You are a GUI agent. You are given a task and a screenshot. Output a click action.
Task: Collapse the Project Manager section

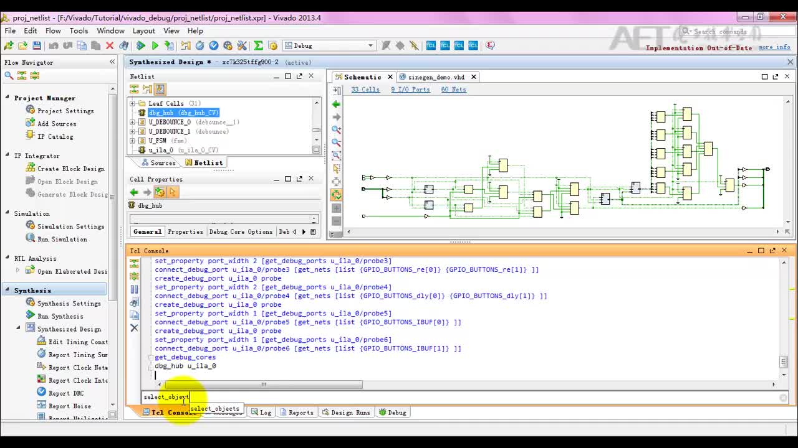point(7,98)
